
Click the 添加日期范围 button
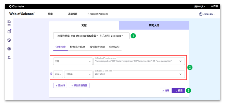(79, 86)
